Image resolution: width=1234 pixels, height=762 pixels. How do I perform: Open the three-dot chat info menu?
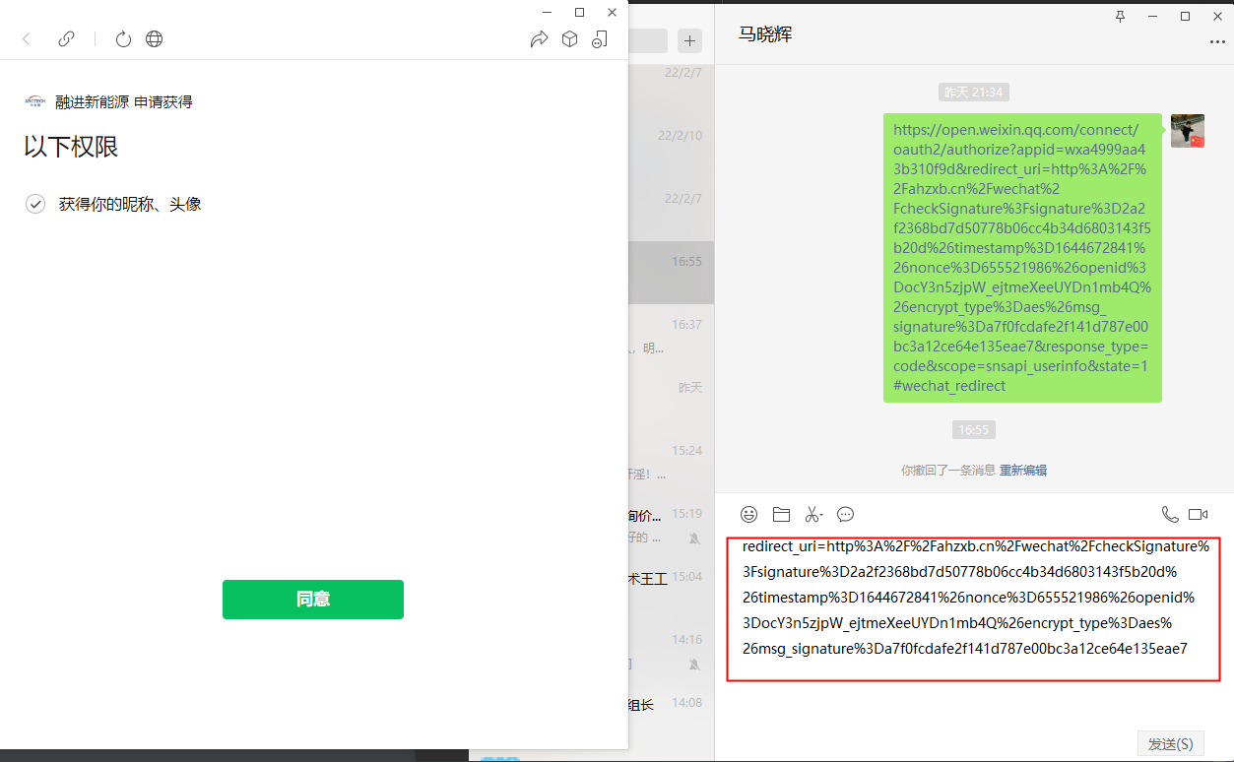1217,42
